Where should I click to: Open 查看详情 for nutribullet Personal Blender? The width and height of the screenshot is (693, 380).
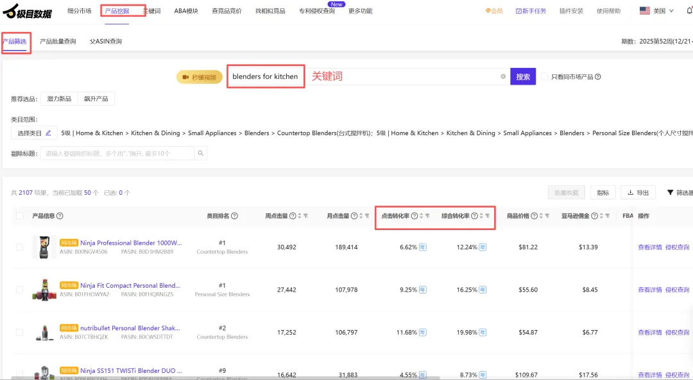coord(649,333)
